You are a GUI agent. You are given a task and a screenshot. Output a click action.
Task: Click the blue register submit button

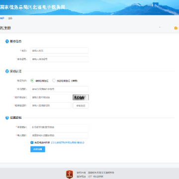[38, 149]
